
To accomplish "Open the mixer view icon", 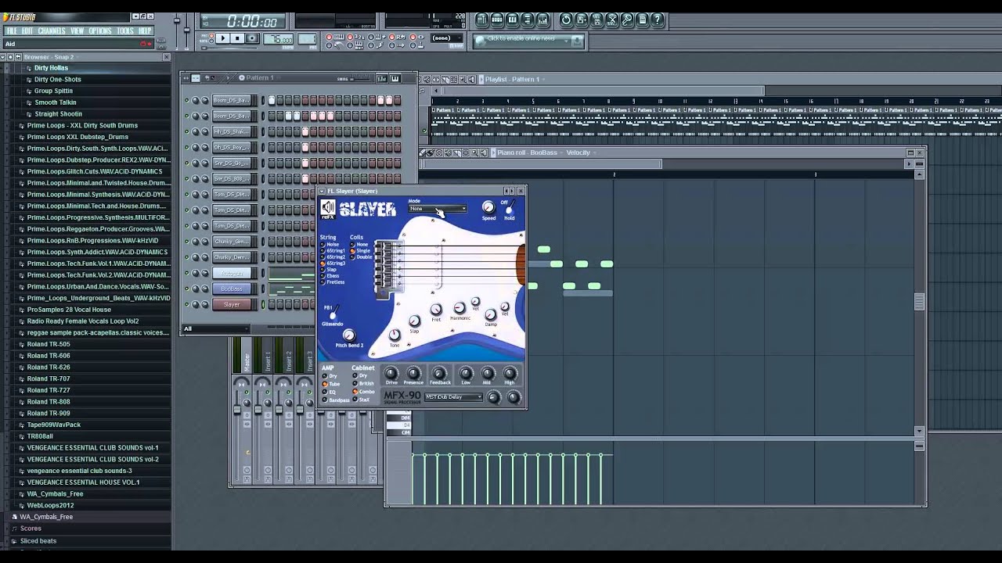I will [543, 20].
